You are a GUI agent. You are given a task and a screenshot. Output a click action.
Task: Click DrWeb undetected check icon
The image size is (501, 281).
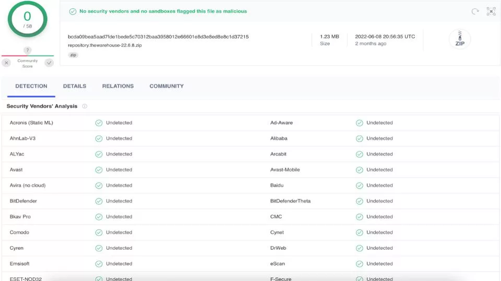tap(360, 248)
